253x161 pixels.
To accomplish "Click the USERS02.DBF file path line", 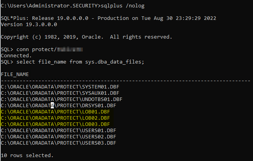I will pos(58,136).
